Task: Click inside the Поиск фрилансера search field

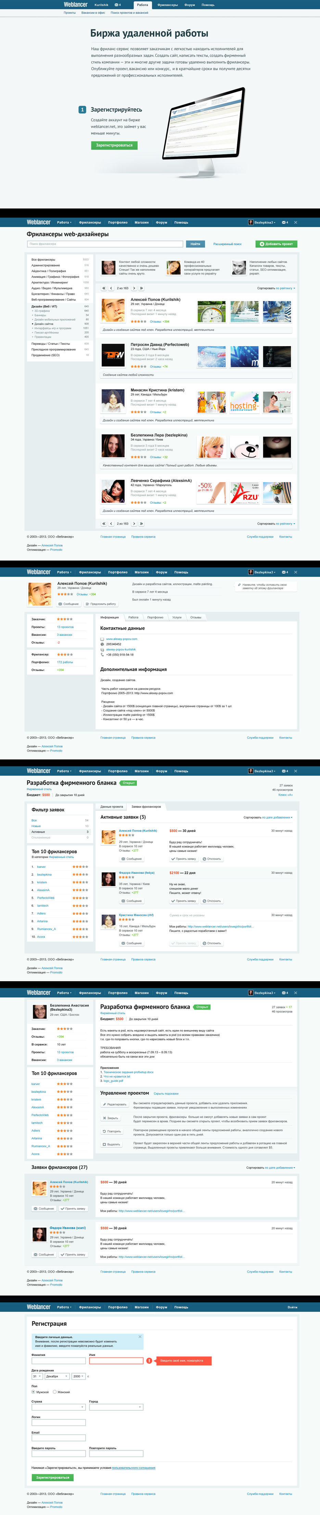Action: click(x=105, y=244)
